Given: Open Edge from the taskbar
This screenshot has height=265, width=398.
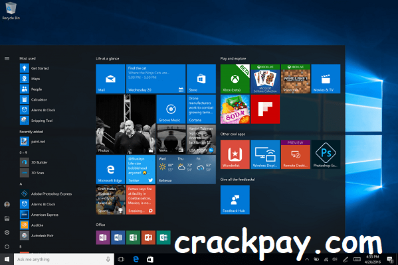Looking at the screenshot, I should (x=136, y=259).
